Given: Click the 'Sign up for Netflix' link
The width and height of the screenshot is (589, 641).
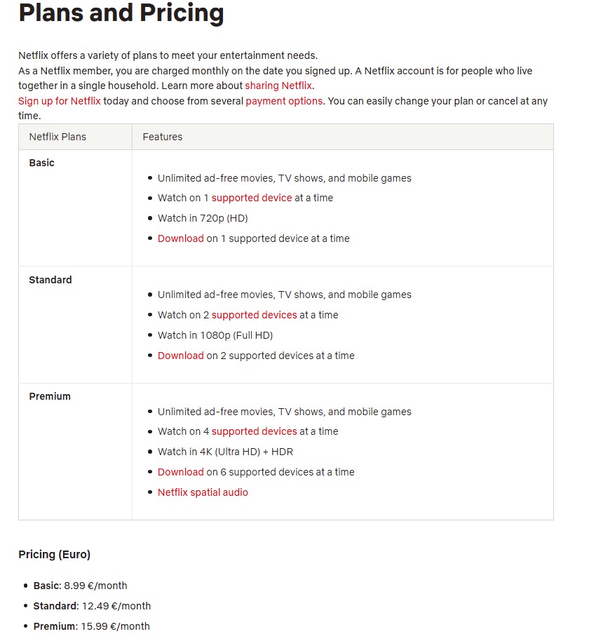Looking at the screenshot, I should pyautogui.click(x=60, y=101).
